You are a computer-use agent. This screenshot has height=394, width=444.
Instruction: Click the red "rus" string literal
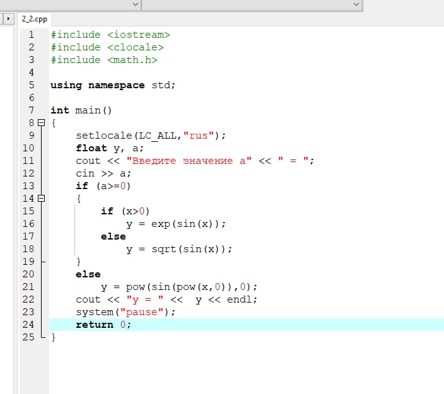tap(198, 136)
